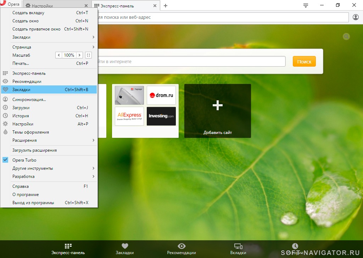Select О программе menu item
Viewport: 363px width, 258px height.
pyautogui.click(x=49, y=195)
